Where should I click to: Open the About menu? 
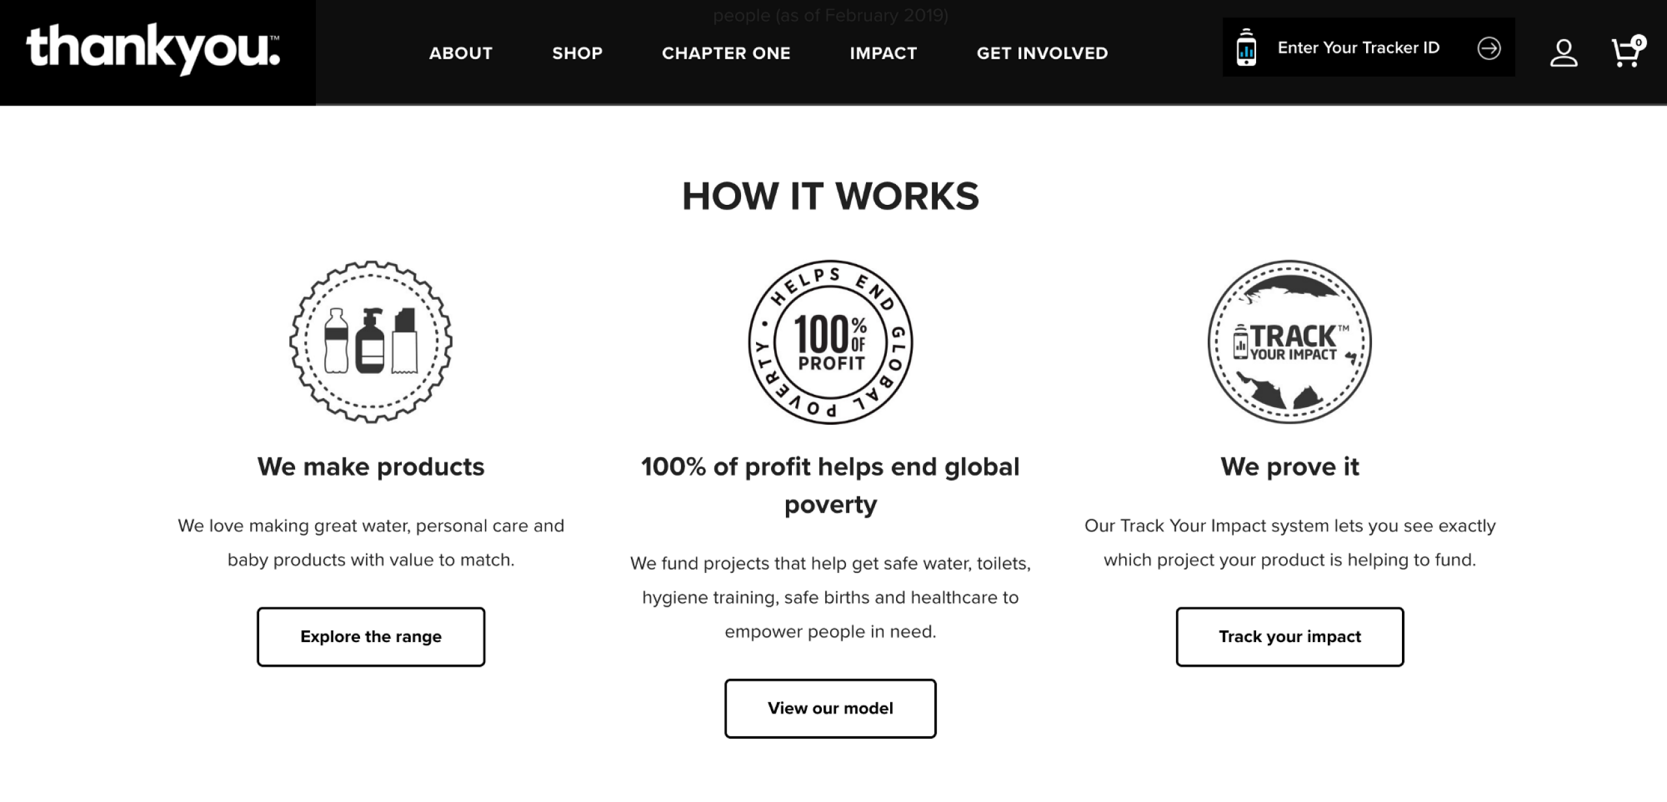coord(460,53)
